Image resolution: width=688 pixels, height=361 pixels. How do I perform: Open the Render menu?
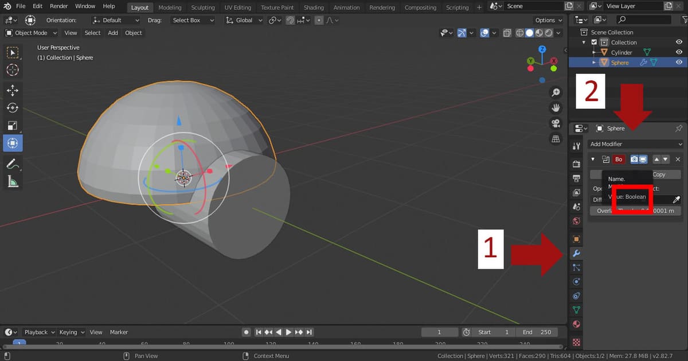[58, 6]
